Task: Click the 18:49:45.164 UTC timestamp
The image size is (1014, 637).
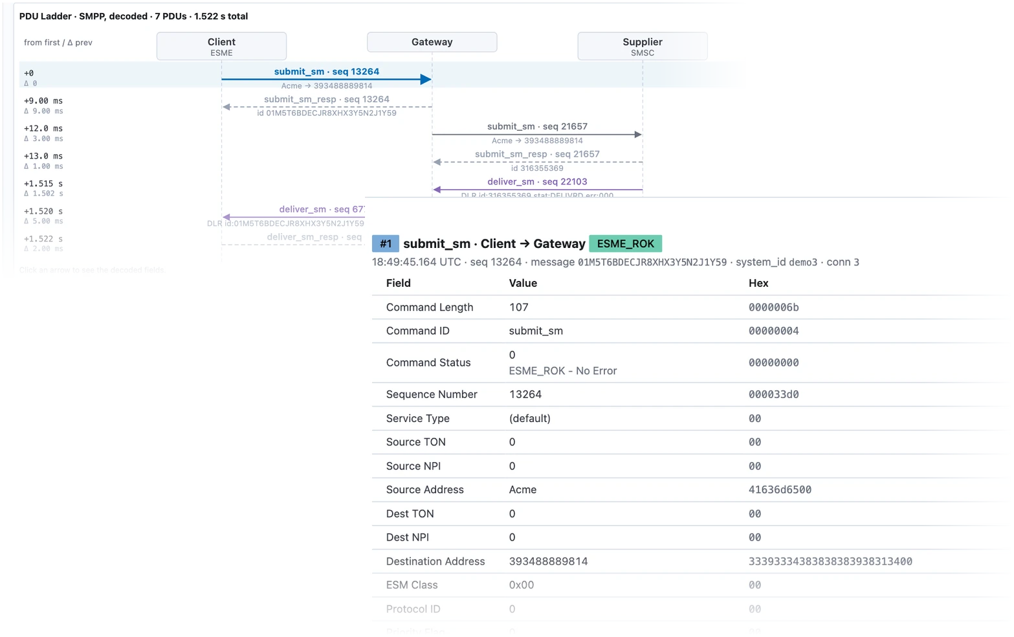Action: point(417,262)
